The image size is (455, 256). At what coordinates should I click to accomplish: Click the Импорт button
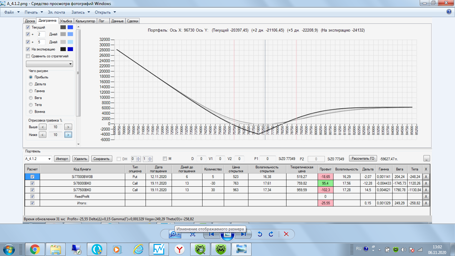[62, 159]
